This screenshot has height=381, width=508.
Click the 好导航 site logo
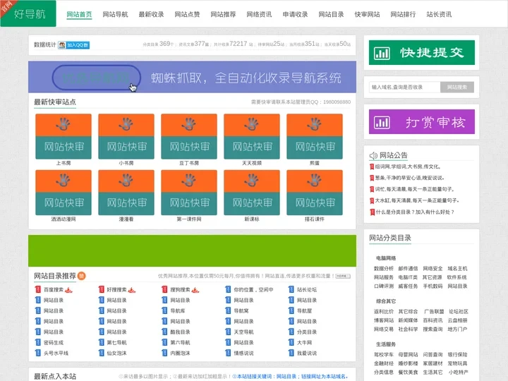click(x=28, y=13)
